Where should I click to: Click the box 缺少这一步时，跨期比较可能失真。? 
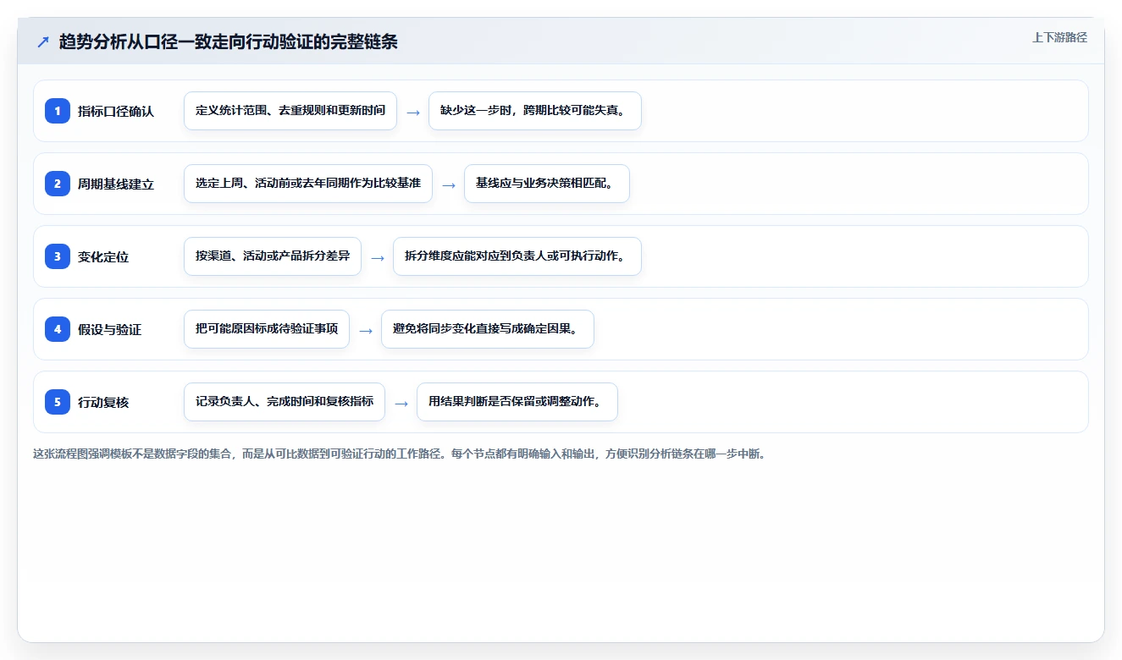coord(535,111)
